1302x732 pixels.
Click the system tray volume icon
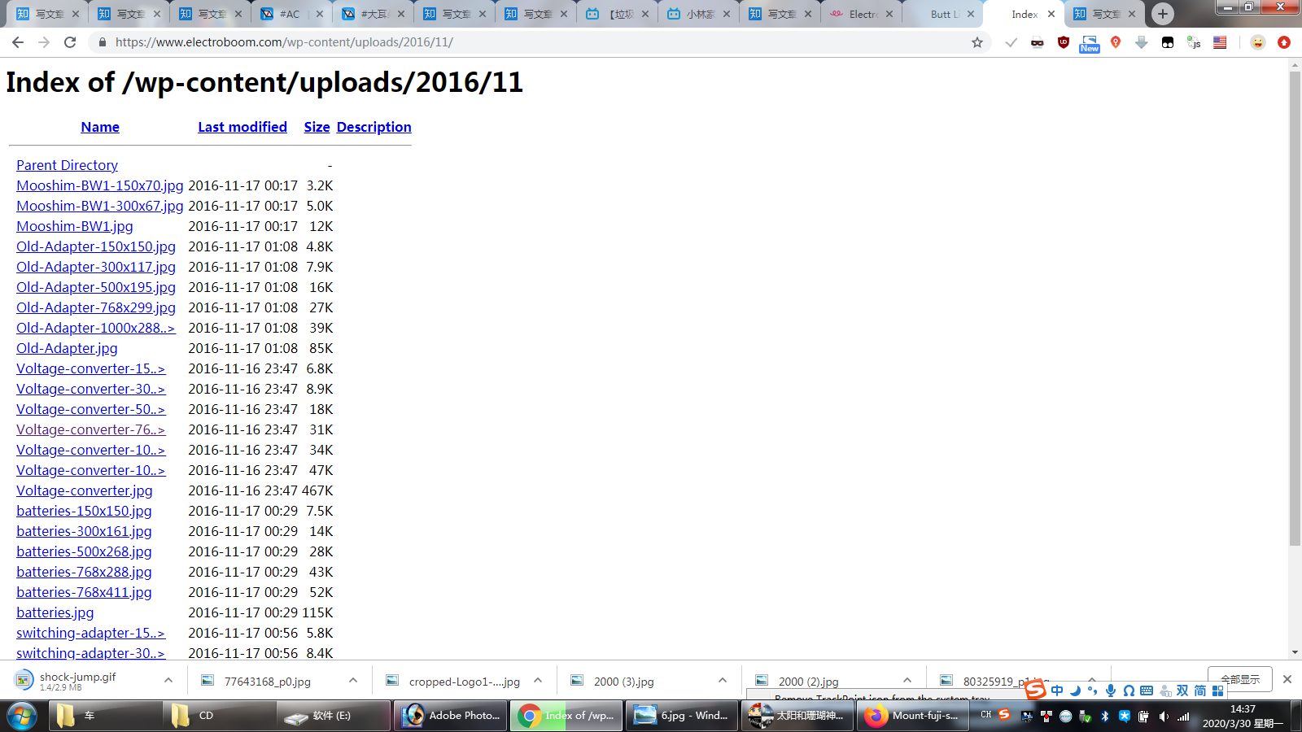tap(1164, 717)
